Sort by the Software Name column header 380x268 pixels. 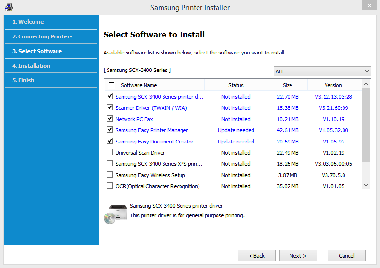click(139, 85)
